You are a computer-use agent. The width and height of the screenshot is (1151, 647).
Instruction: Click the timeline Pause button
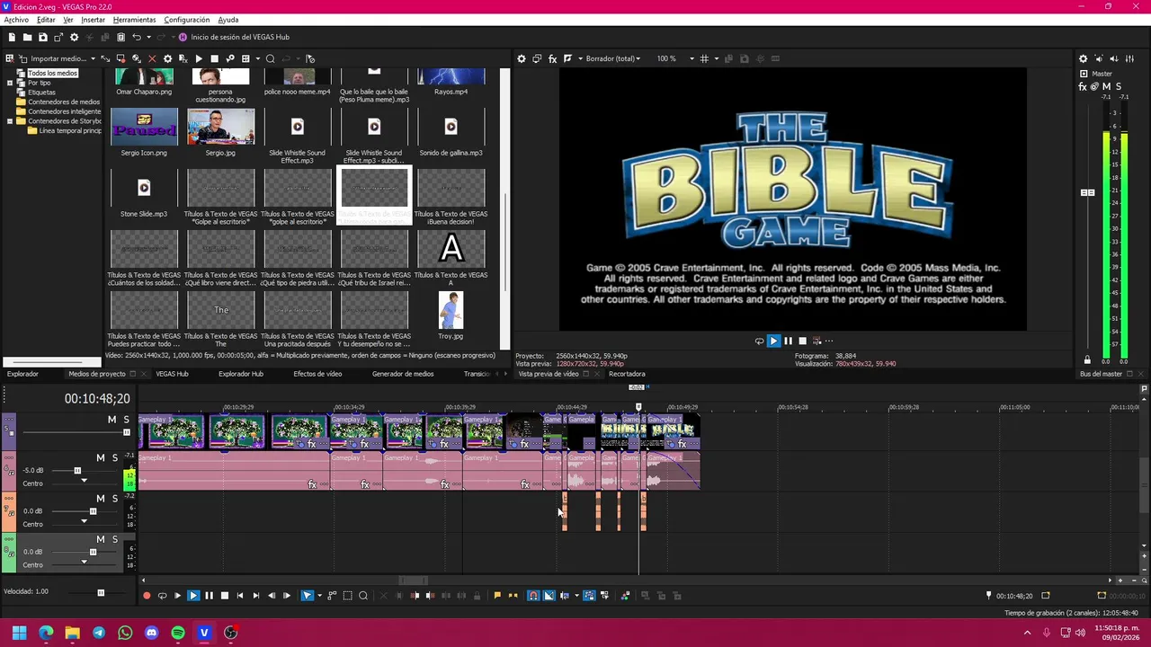[209, 596]
